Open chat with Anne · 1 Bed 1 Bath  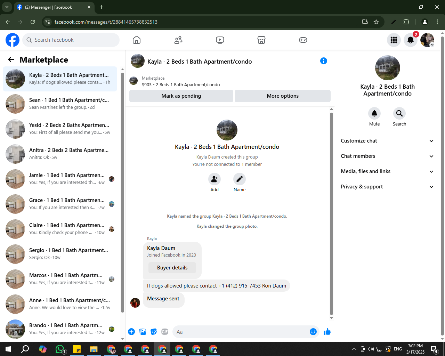(60, 304)
